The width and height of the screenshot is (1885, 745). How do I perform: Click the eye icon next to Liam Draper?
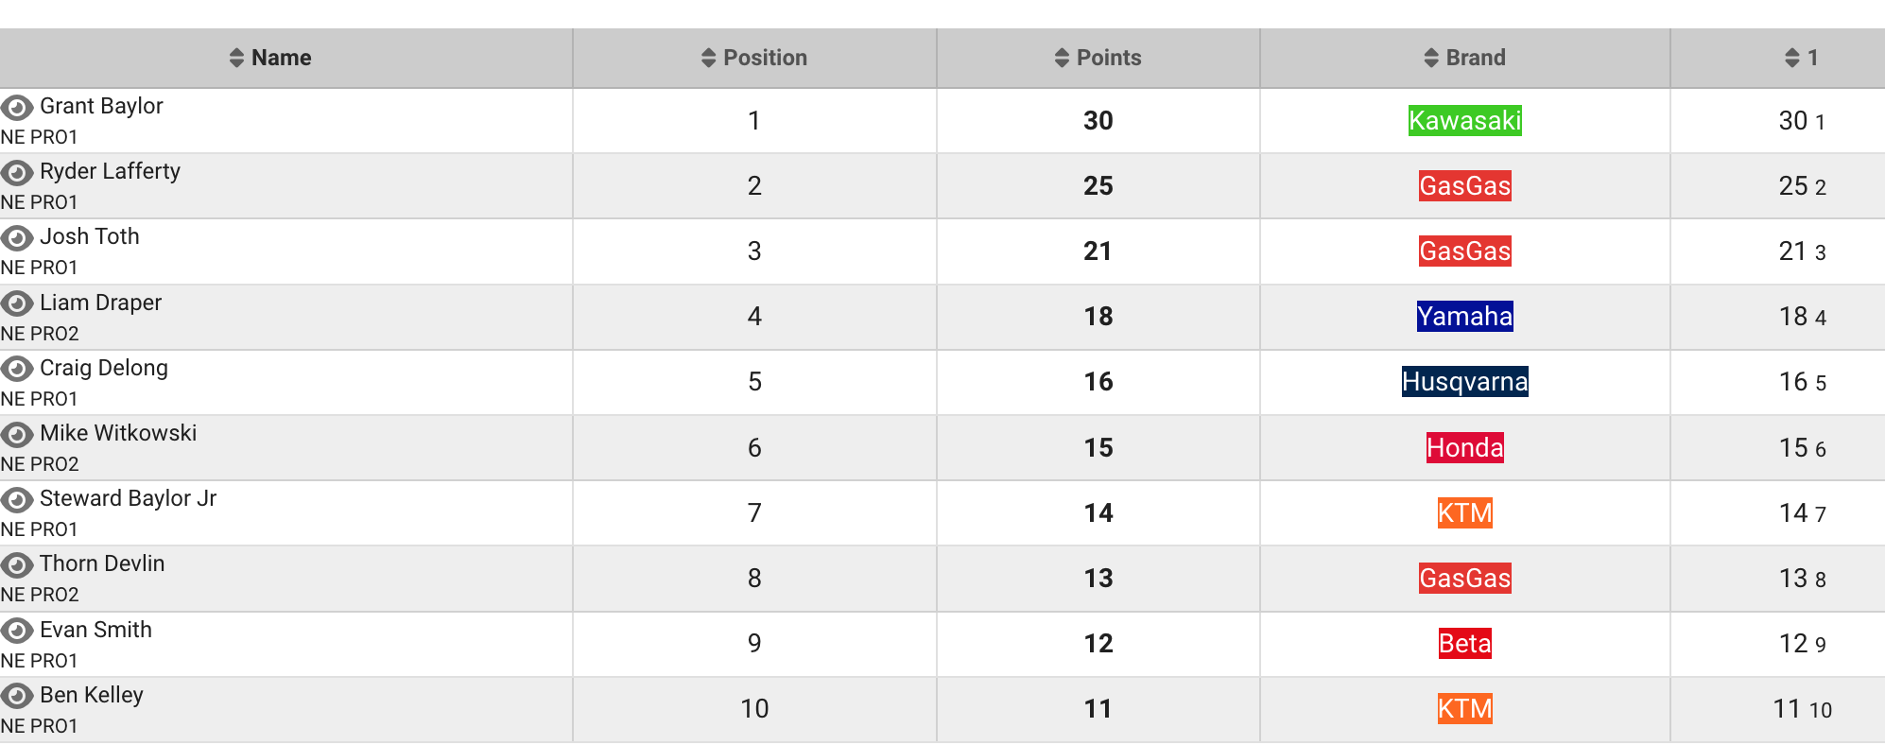(17, 303)
